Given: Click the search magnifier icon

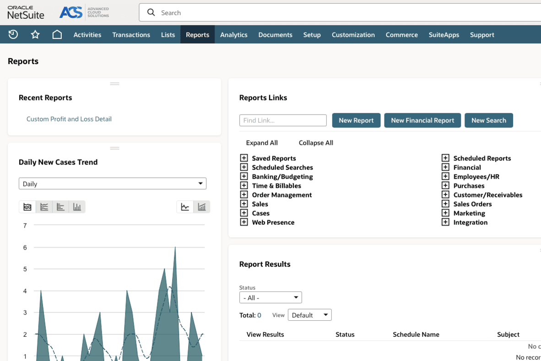Looking at the screenshot, I should [151, 12].
